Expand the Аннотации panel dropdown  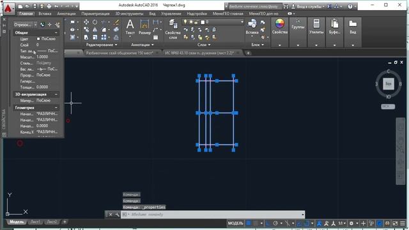142,45
